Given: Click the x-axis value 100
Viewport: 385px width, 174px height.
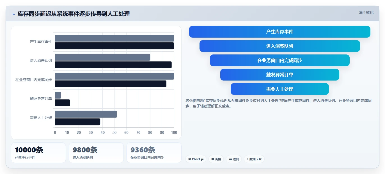Looking at the screenshot, I should tap(174, 132).
